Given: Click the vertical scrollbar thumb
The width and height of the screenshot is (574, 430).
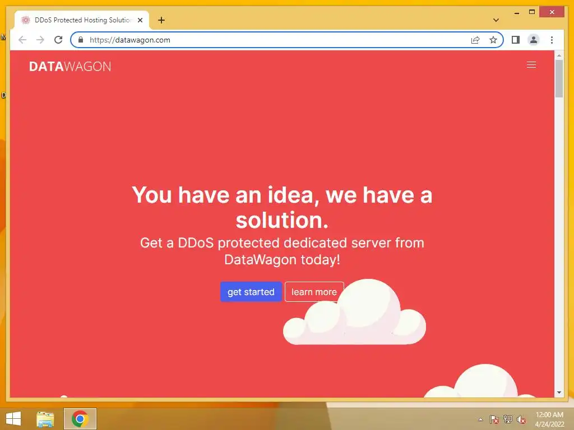Looking at the screenshot, I should [559, 78].
